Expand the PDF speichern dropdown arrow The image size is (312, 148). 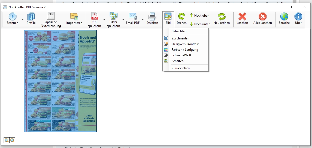pos(104,19)
